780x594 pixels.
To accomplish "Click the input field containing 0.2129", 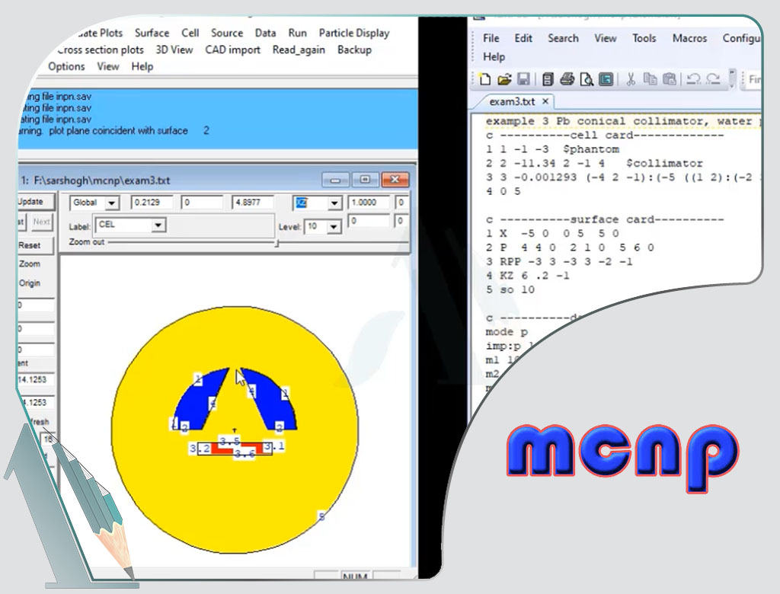I will pyautogui.click(x=152, y=203).
